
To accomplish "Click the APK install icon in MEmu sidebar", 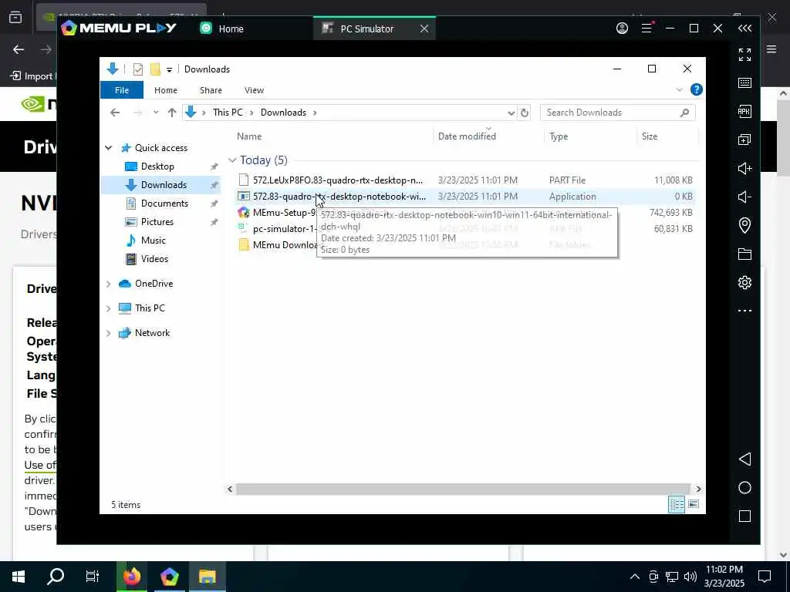I will point(744,111).
